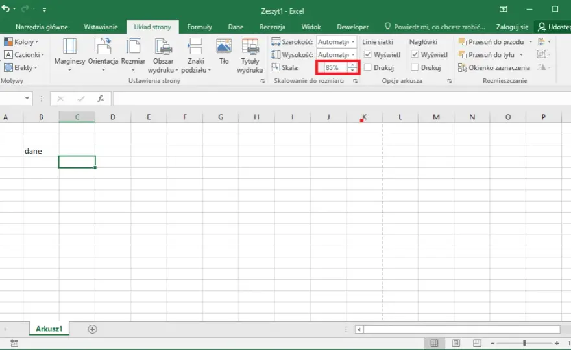Open the Efekty theme effects menu
This screenshot has width=571, height=350.
[20, 67]
